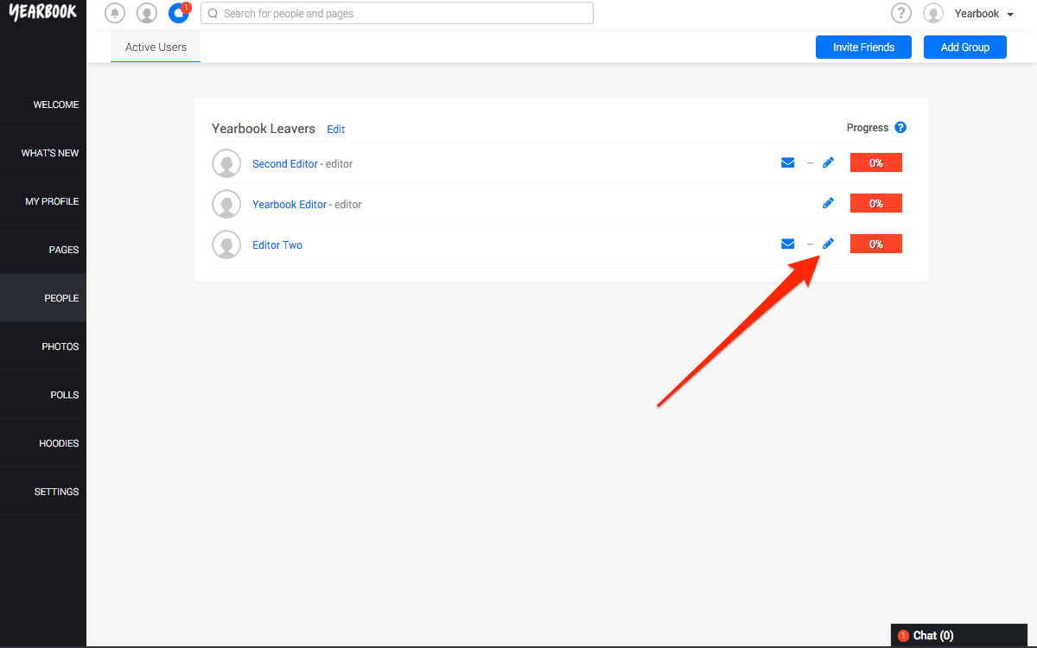The width and height of the screenshot is (1037, 648).
Task: Open the help question mark in top bar
Action: (901, 13)
